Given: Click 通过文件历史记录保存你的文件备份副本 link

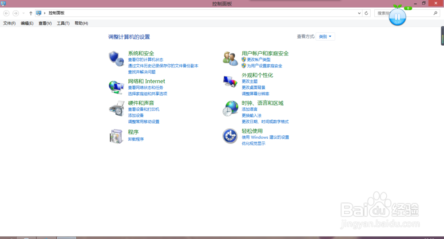Looking at the screenshot, I should [163, 66].
